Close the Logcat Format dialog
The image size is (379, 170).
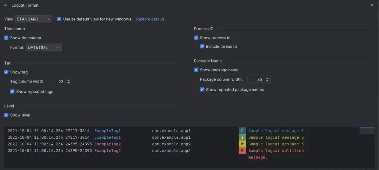pos(372,5)
